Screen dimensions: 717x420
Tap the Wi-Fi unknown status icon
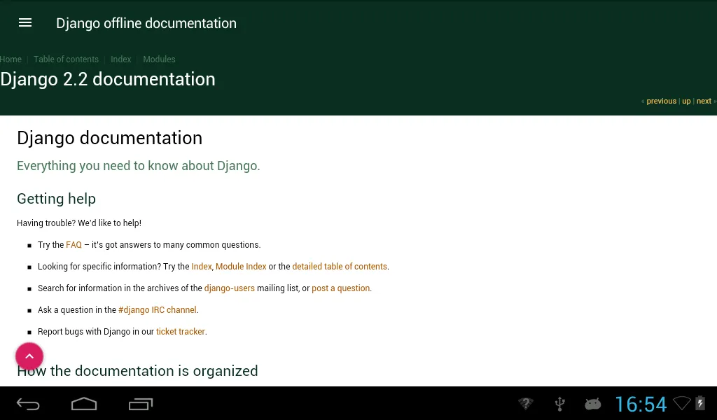(x=526, y=403)
